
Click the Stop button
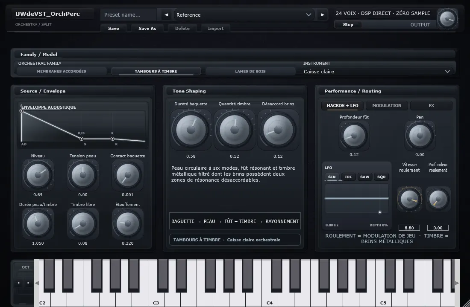348,25
